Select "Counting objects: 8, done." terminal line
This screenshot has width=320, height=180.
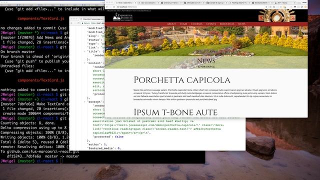click(28, 123)
